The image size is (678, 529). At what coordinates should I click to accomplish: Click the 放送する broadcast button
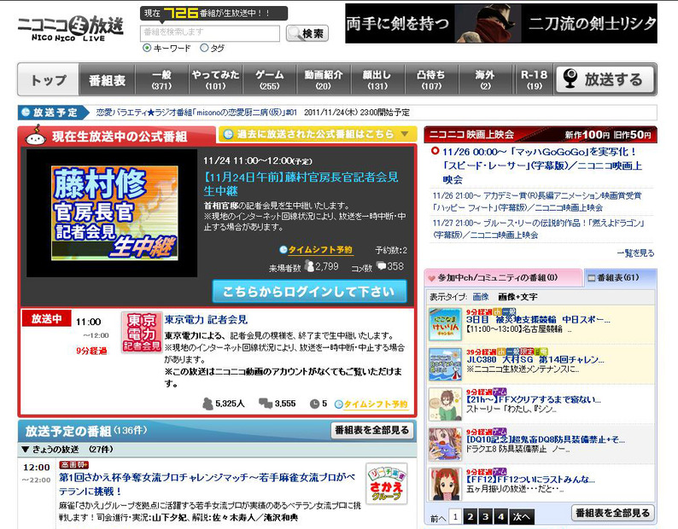pos(605,79)
